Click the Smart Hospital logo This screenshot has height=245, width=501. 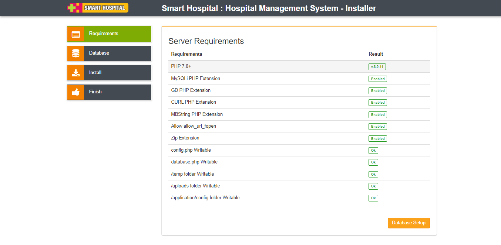98,8
